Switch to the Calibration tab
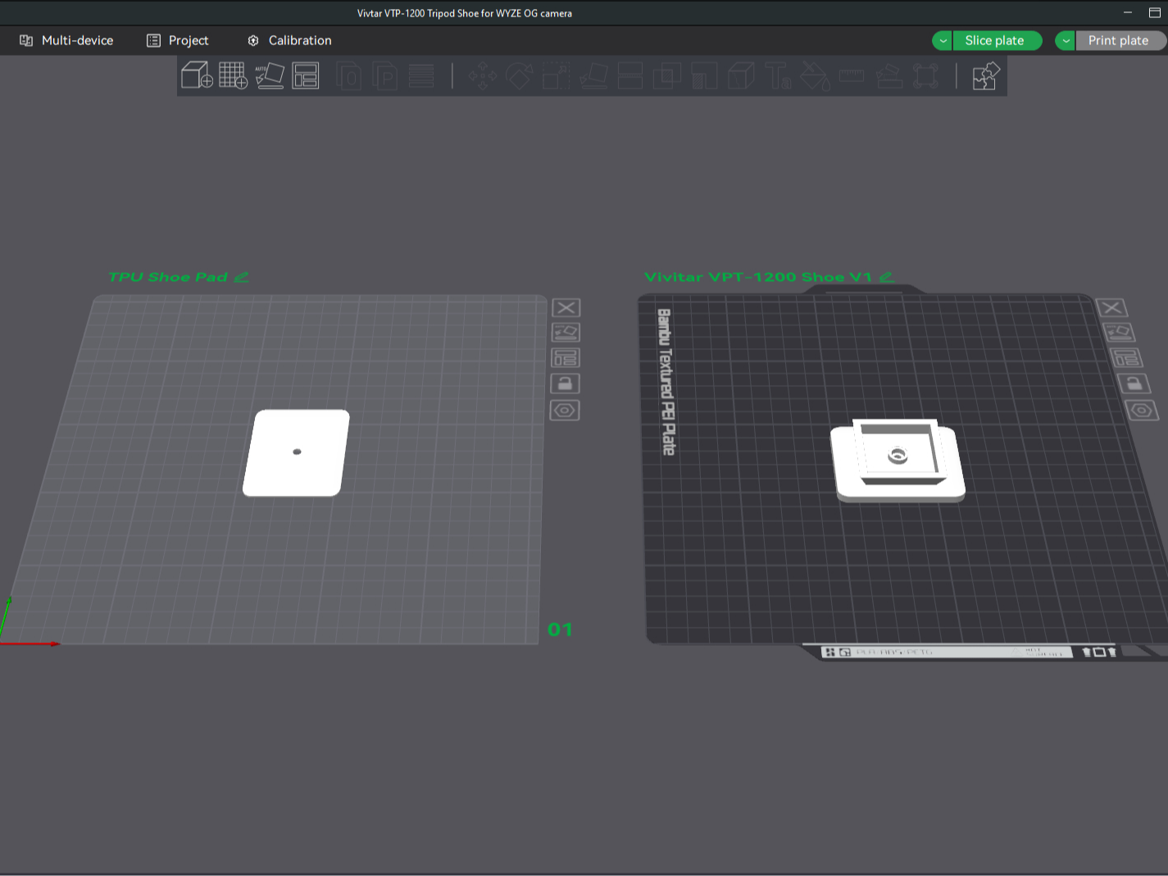Screen dimensions: 1168x876 [x=289, y=40]
